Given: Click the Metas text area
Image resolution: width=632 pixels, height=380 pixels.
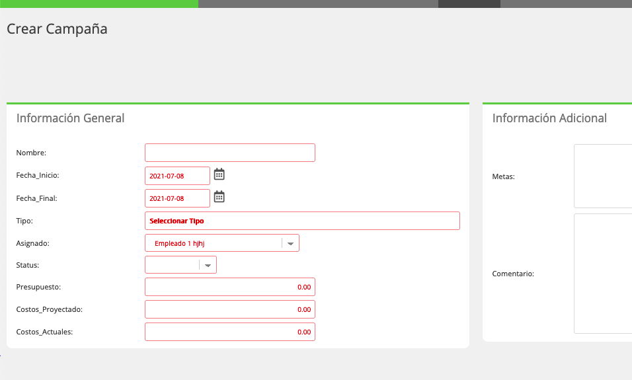Looking at the screenshot, I should pos(603,176).
